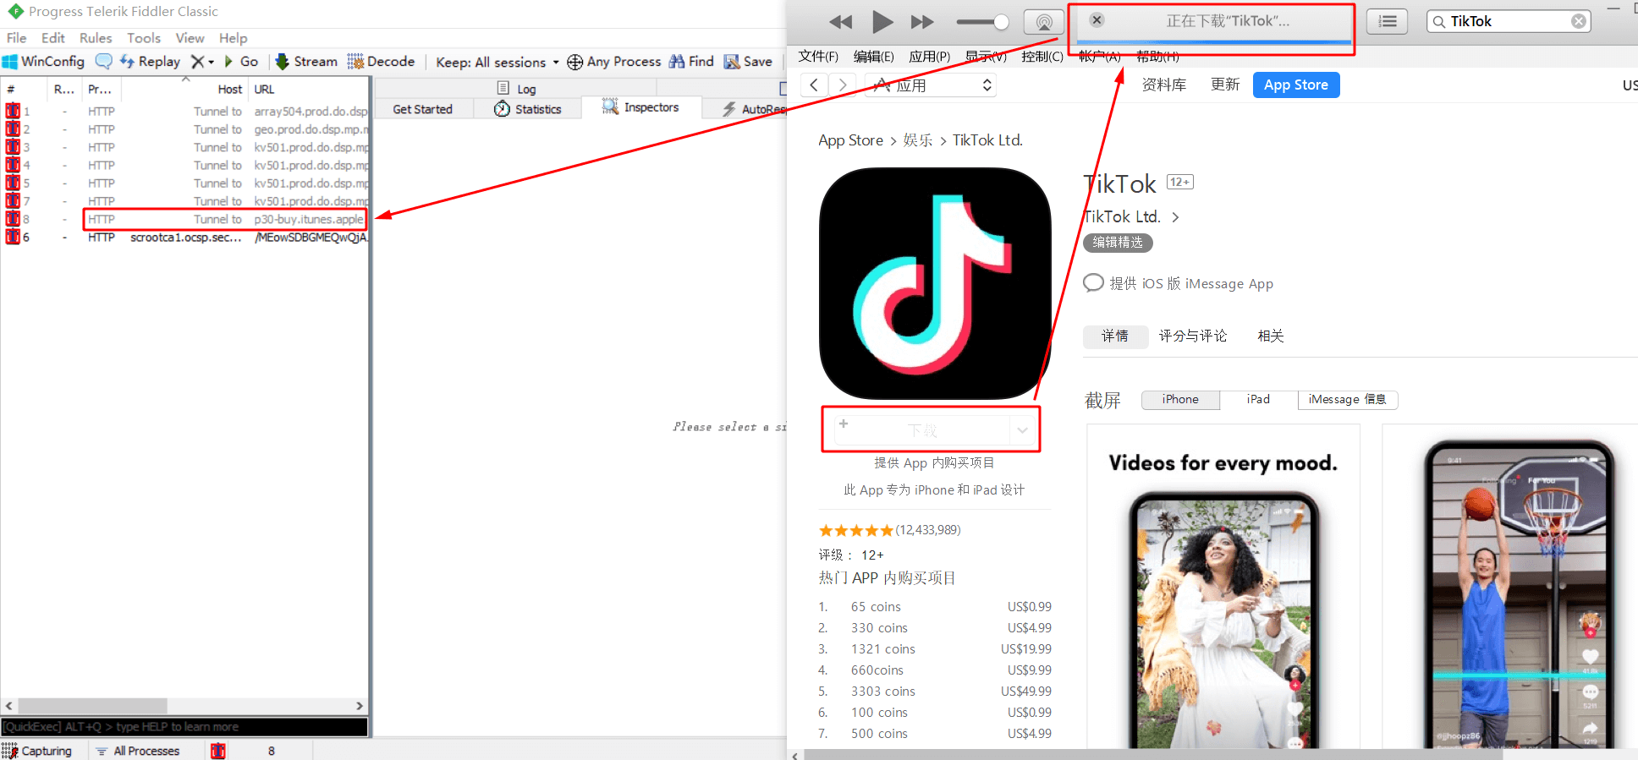The width and height of the screenshot is (1638, 760).
Task: Show iPad screenshots
Action: click(x=1258, y=399)
